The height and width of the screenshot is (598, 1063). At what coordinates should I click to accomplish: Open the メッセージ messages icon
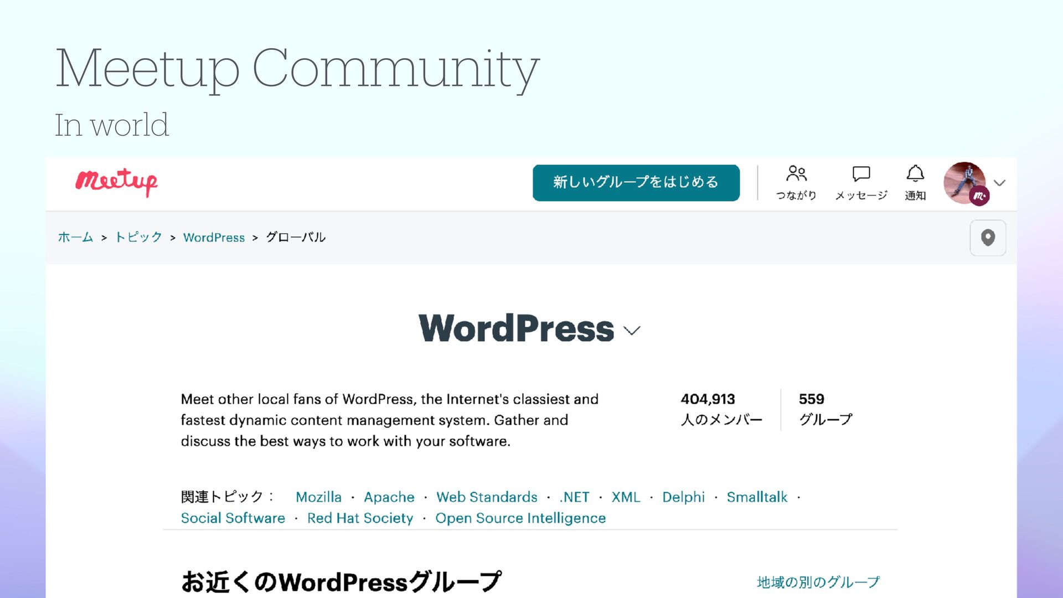click(x=861, y=183)
